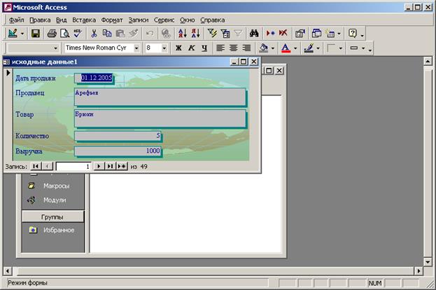The height and width of the screenshot is (290, 436).
Task: Apply Filter by Selection icon
Action: click(212, 34)
